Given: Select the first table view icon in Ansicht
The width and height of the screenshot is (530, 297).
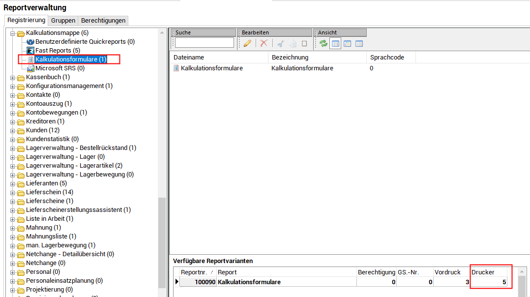Looking at the screenshot, I should [x=335, y=43].
